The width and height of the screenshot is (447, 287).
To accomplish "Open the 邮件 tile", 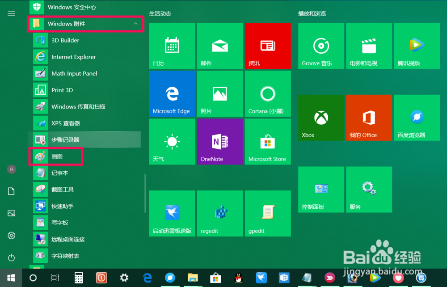I will click(x=220, y=46).
